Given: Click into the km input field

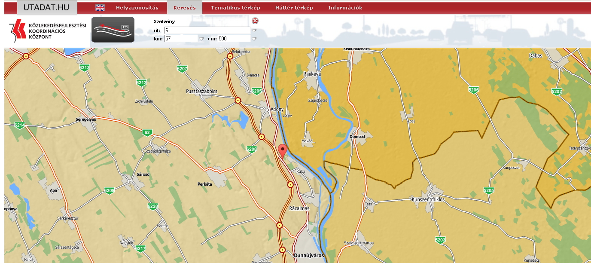Looking at the screenshot, I should click(x=180, y=39).
